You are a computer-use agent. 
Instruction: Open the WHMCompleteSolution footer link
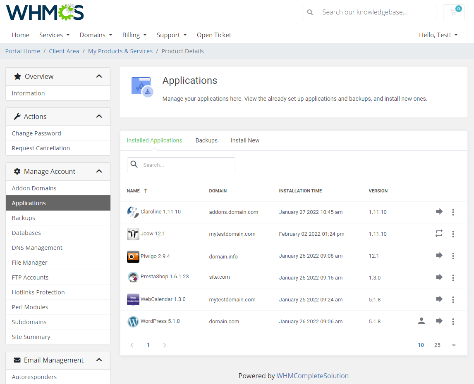[x=313, y=376]
